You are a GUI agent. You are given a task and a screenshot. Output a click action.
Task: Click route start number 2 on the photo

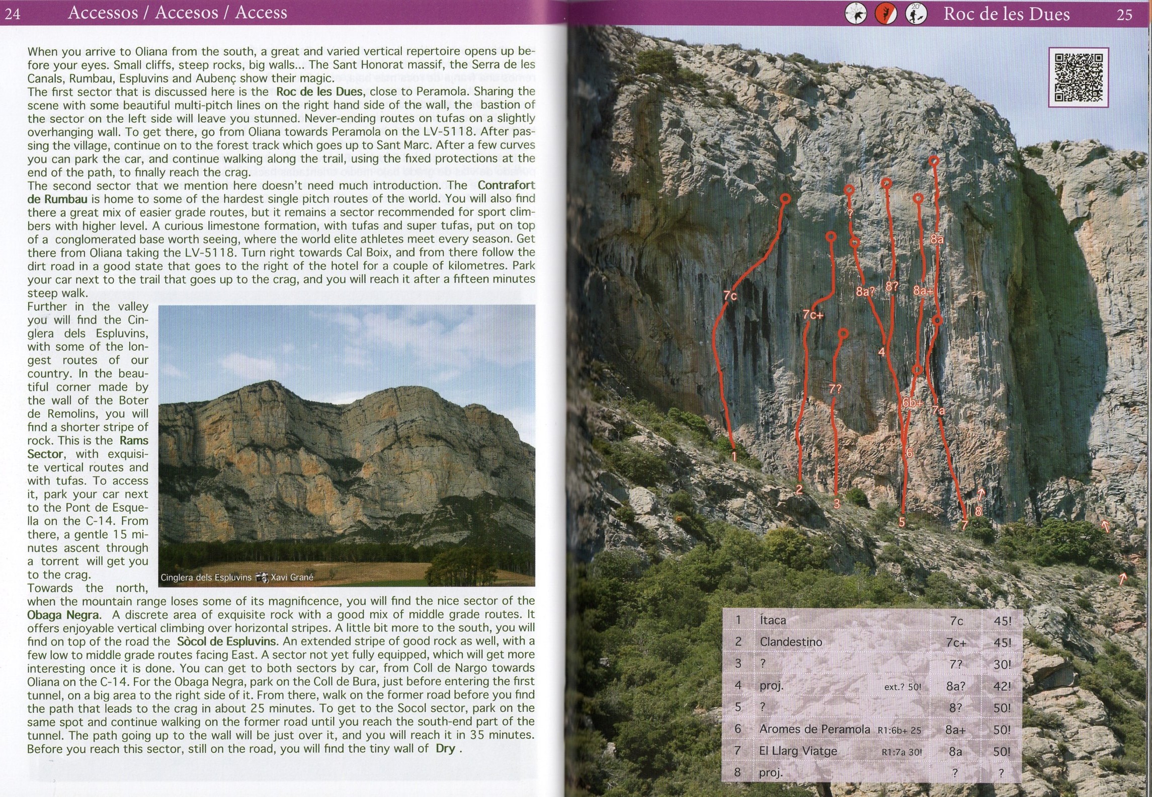pos(799,489)
